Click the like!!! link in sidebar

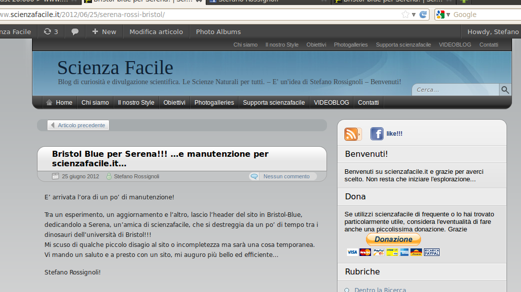click(x=394, y=134)
